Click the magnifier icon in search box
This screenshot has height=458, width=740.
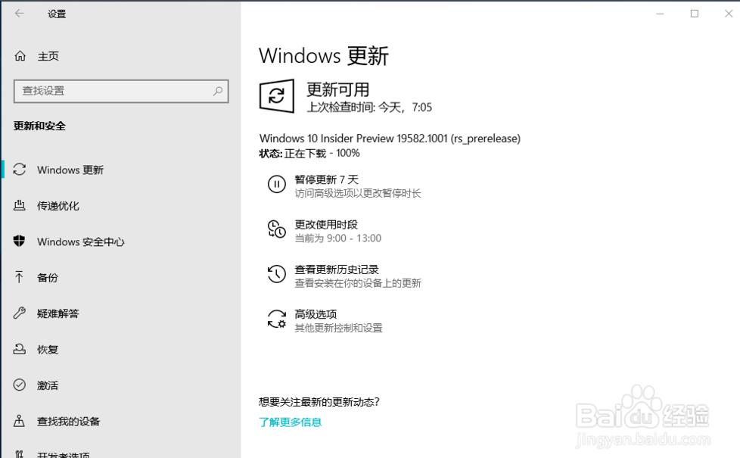(218, 91)
